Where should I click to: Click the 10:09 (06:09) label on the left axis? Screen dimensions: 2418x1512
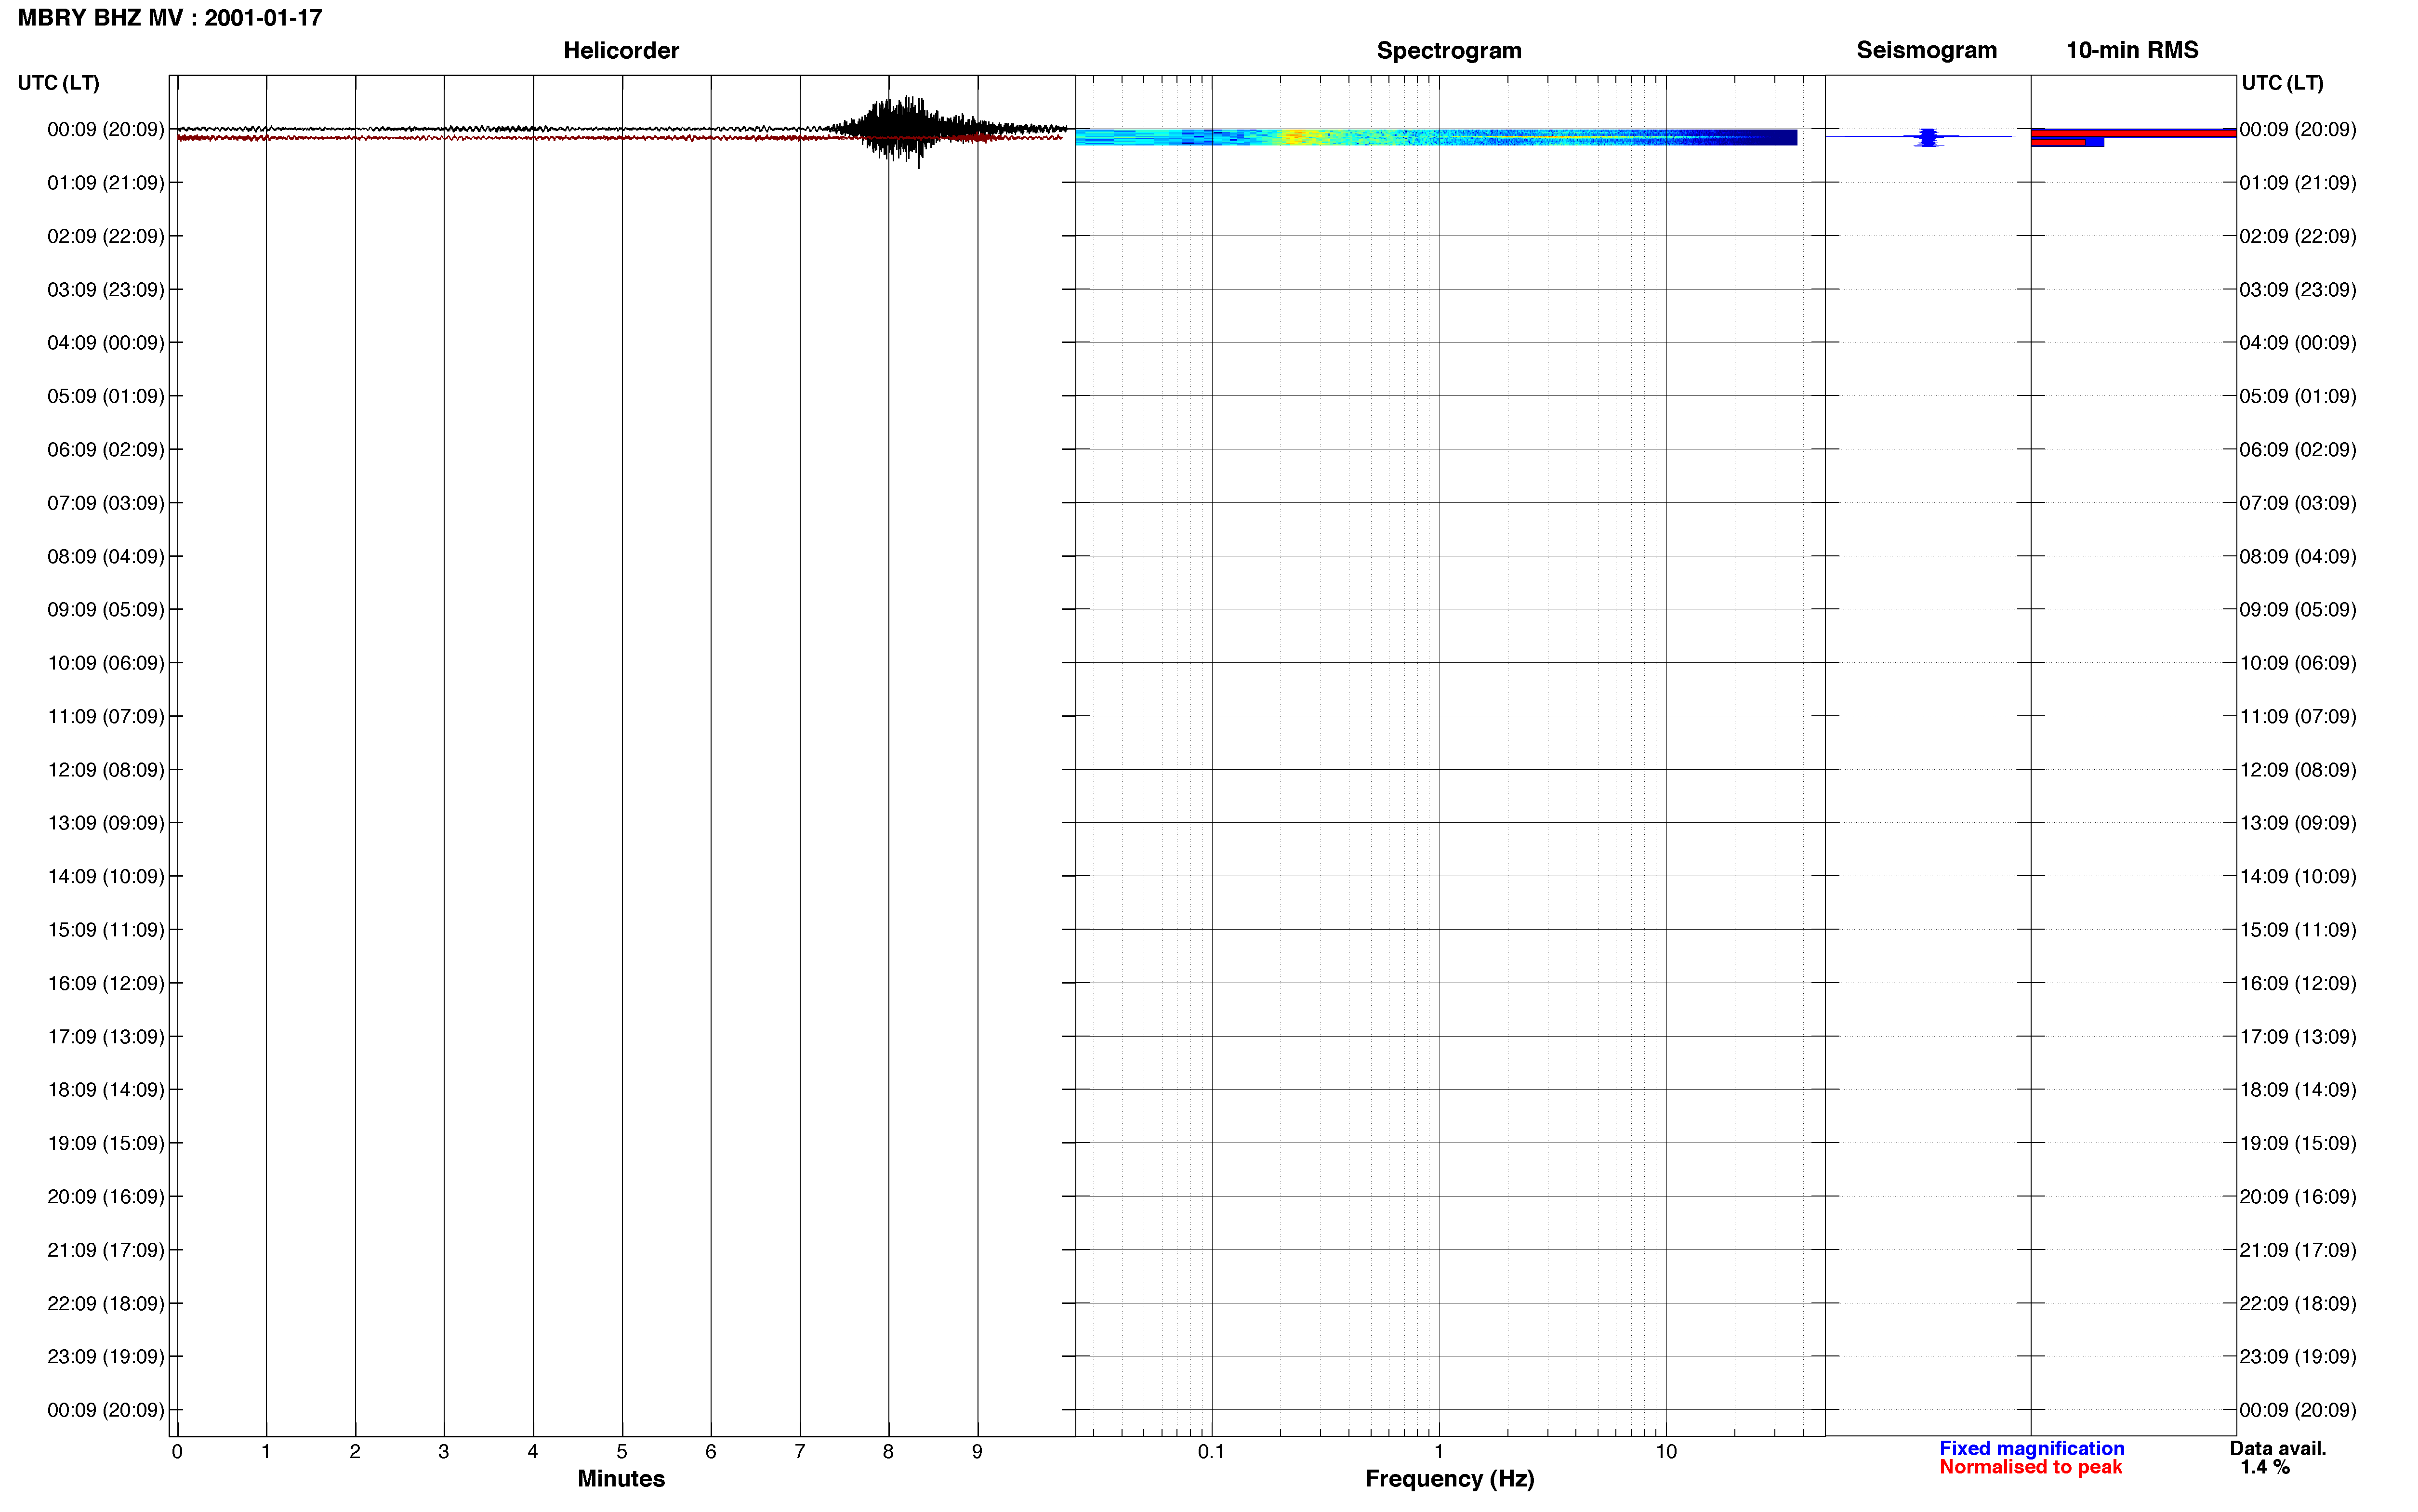pyautogui.click(x=106, y=663)
